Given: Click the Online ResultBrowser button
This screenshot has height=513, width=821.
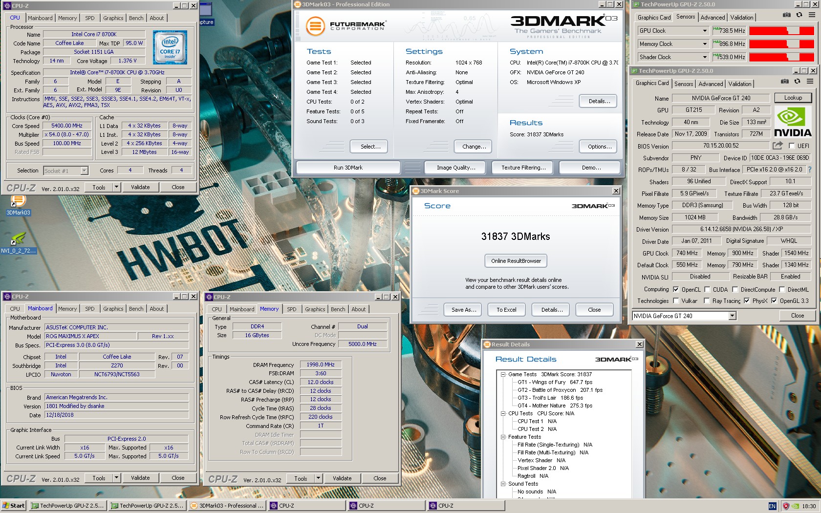Looking at the screenshot, I should pyautogui.click(x=516, y=261).
